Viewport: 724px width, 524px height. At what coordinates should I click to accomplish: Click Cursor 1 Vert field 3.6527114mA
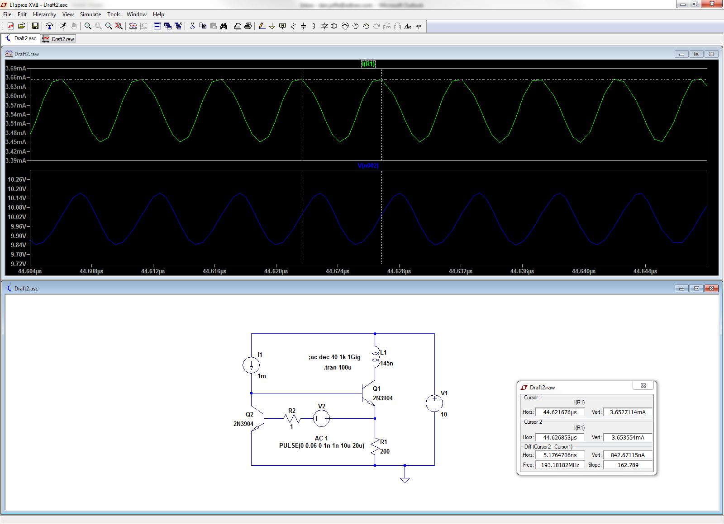(628, 412)
